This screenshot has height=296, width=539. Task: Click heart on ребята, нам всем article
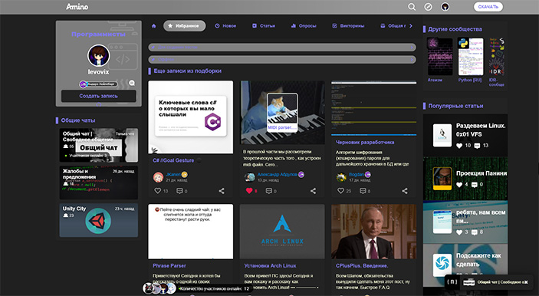click(x=459, y=232)
